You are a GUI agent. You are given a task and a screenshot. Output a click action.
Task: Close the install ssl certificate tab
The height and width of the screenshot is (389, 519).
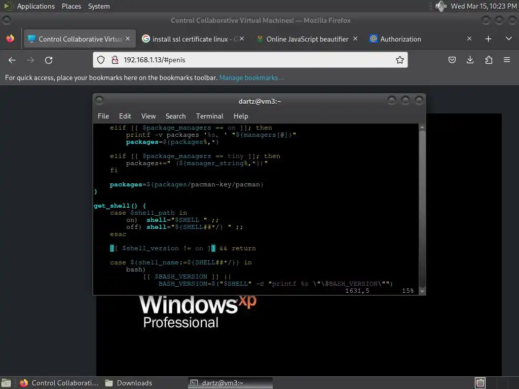[x=242, y=38]
